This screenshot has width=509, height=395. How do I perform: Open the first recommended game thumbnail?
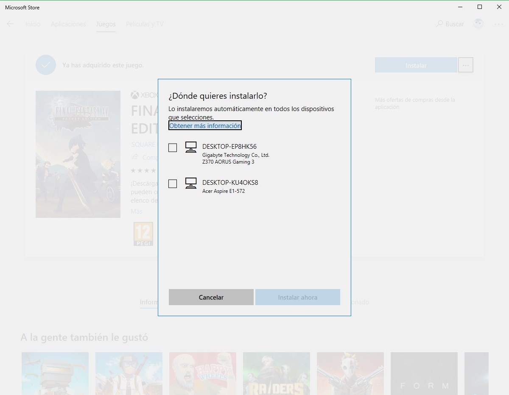click(55, 373)
